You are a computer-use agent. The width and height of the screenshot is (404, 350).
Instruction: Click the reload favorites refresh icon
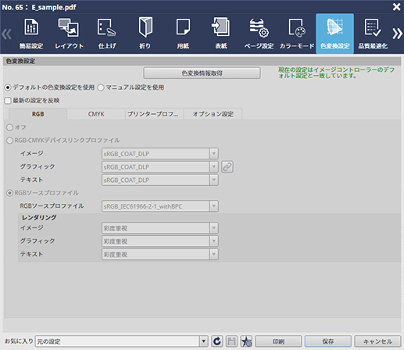point(216,341)
